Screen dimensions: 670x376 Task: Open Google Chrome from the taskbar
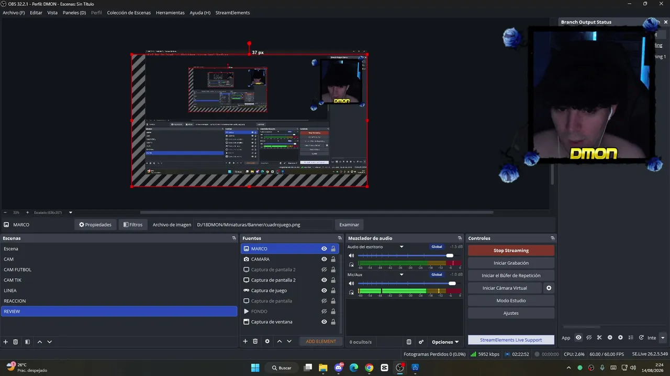369,368
